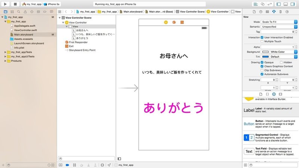Toggle User Interaction Enabled checkbox
This screenshot has height=168, width=299.
coord(262,37)
